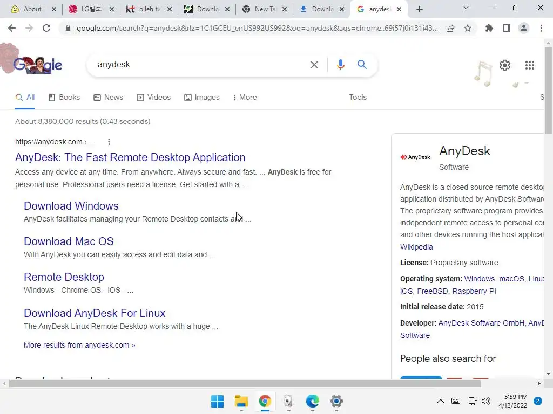Open the Remote Desktop link

[64, 277]
